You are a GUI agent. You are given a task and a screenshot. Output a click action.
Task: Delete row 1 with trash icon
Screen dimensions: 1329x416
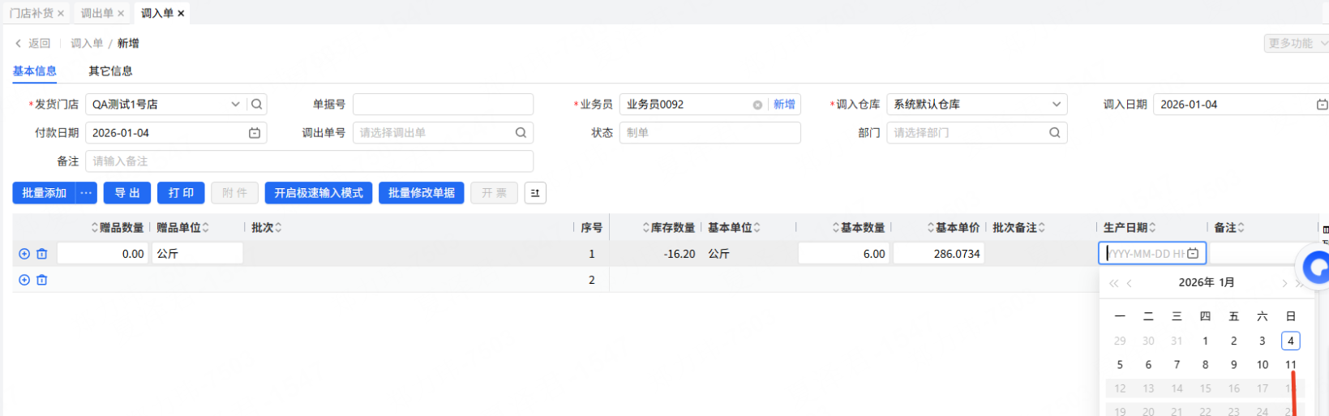(x=42, y=254)
